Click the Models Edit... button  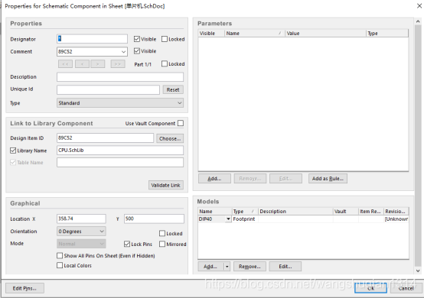285,267
